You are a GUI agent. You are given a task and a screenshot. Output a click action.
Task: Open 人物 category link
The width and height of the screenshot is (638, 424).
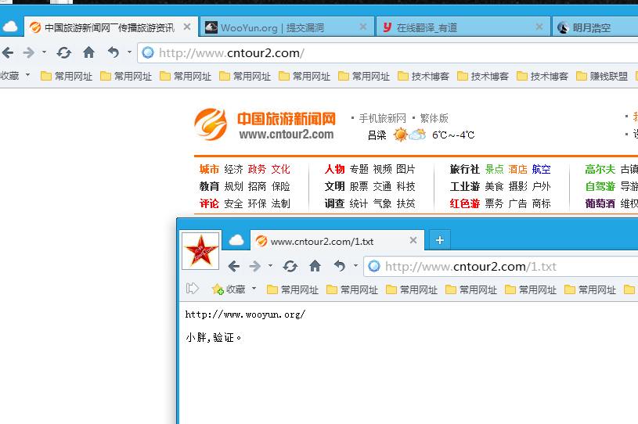tap(334, 169)
